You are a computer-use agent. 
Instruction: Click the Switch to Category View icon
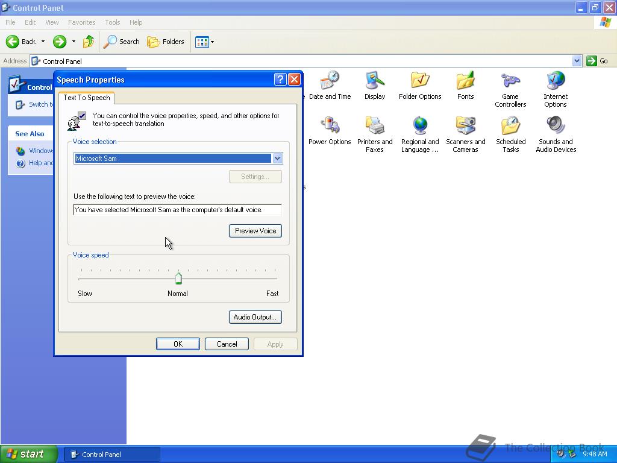20,104
